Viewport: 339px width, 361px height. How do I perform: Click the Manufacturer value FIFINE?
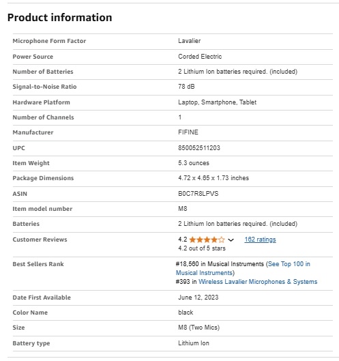(x=188, y=132)
